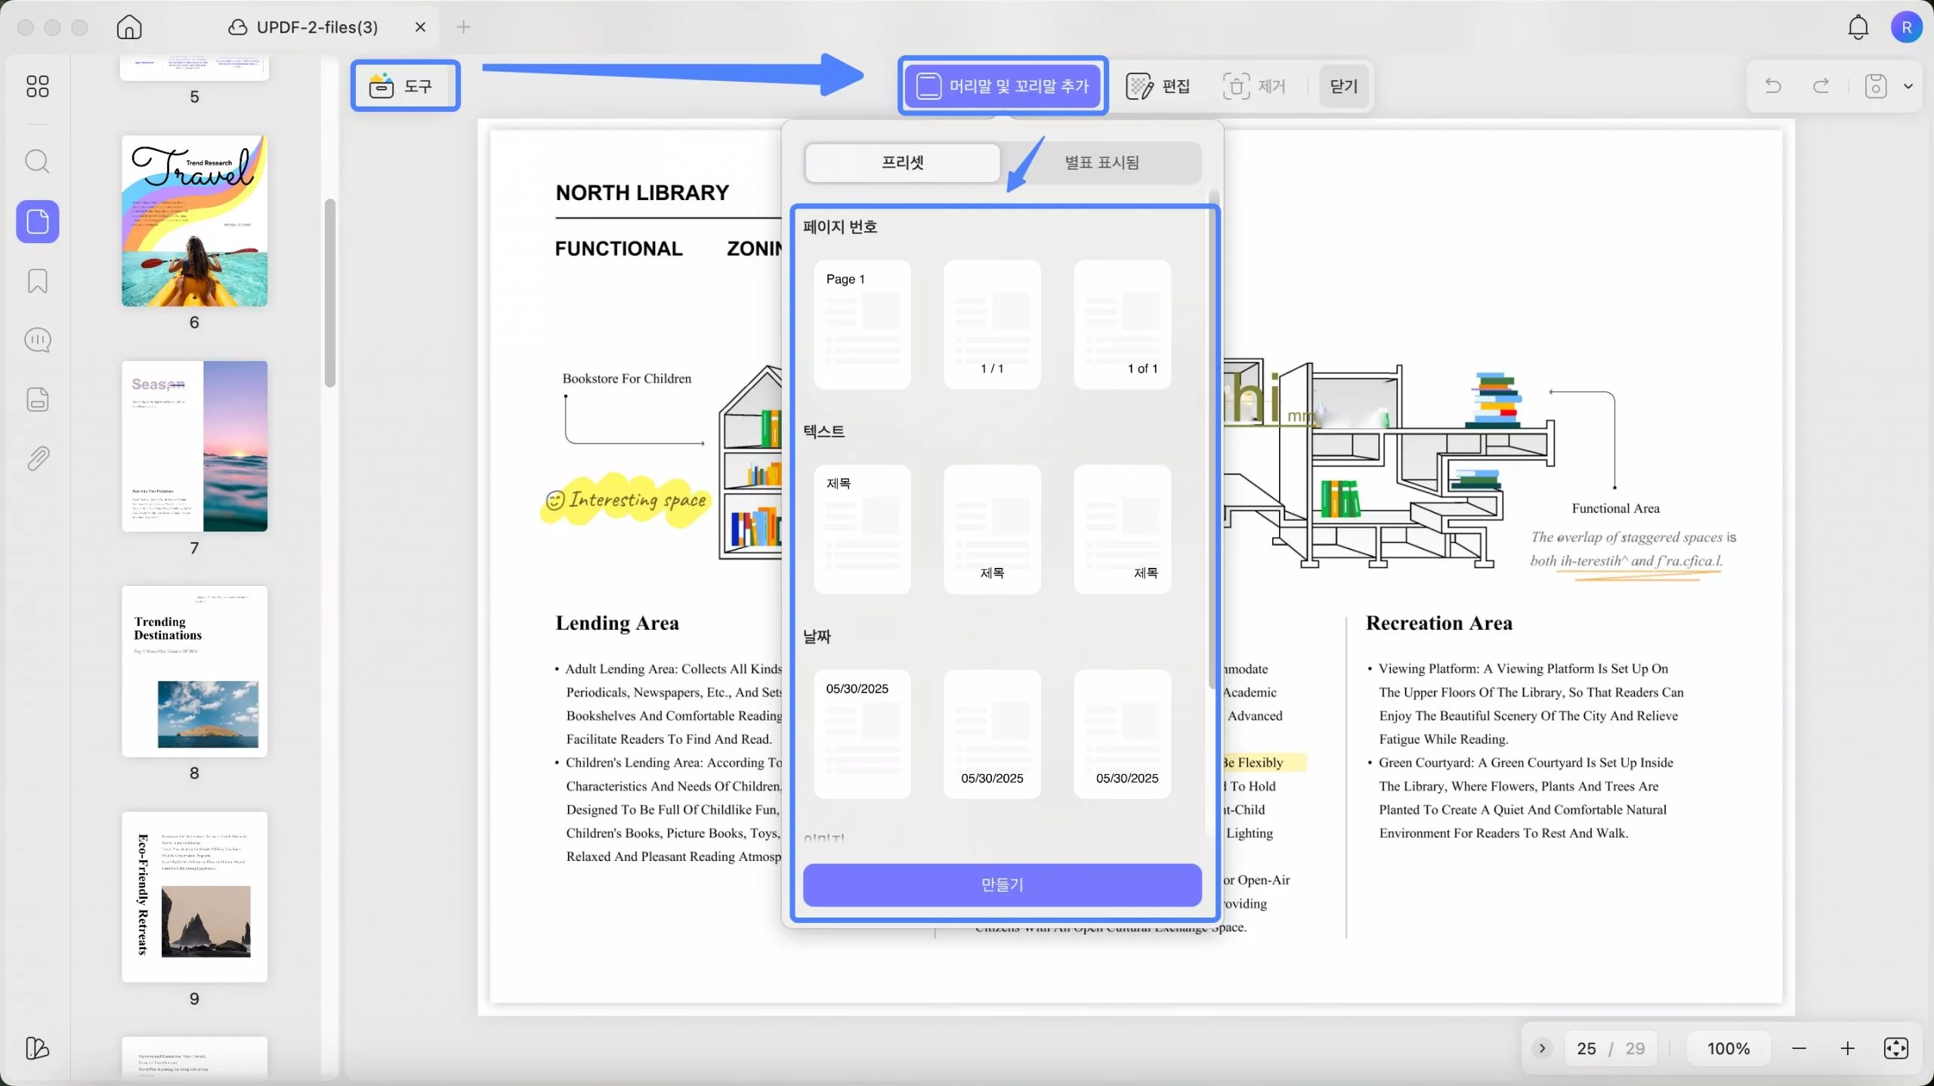
Task: Select the top-left date 05/30/2025 preset
Action: click(x=862, y=733)
